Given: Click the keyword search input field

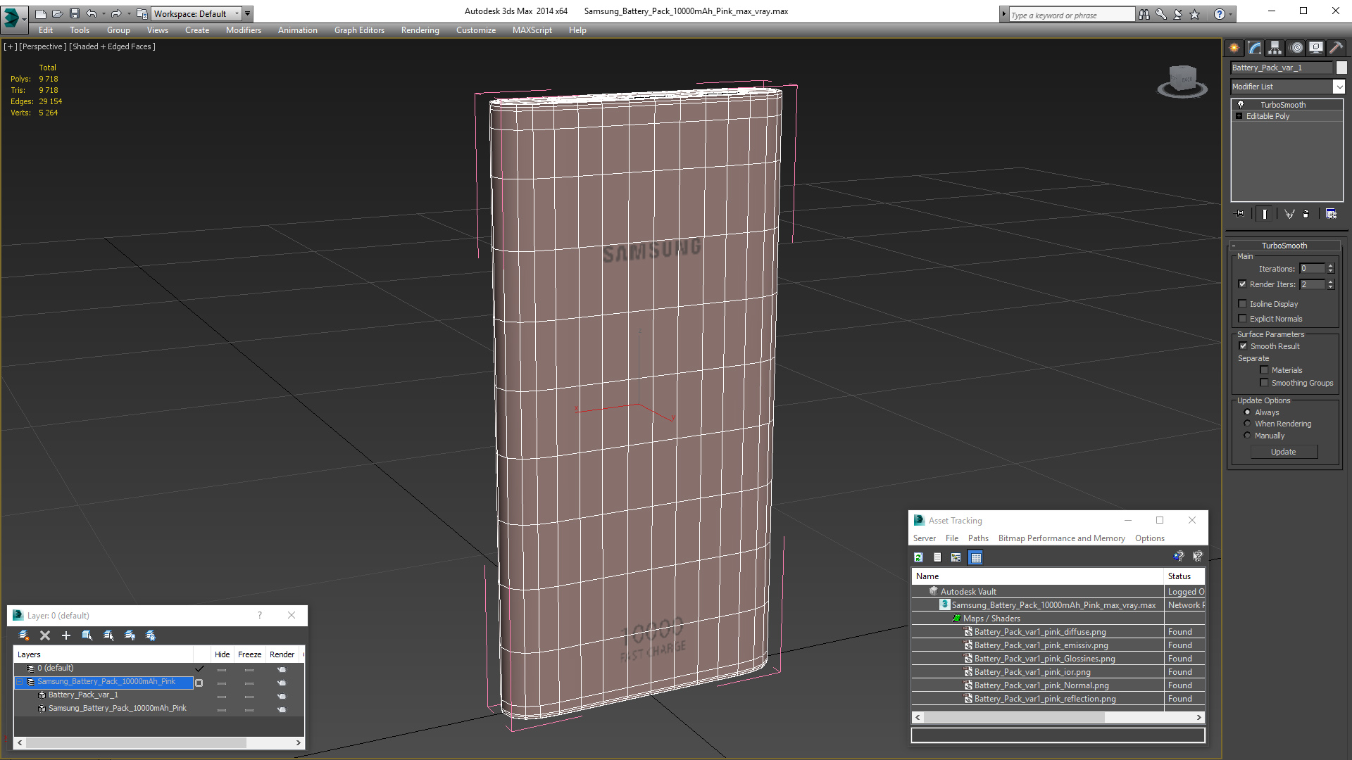Looking at the screenshot, I should (1072, 15).
